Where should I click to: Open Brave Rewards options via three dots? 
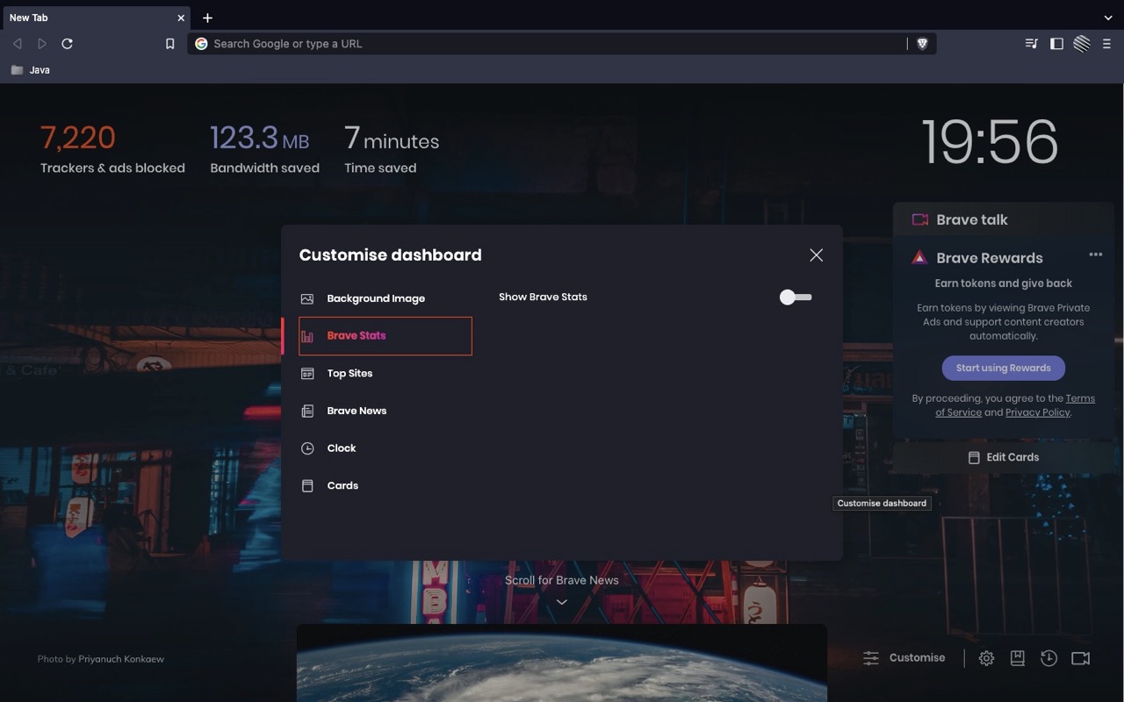(1095, 254)
